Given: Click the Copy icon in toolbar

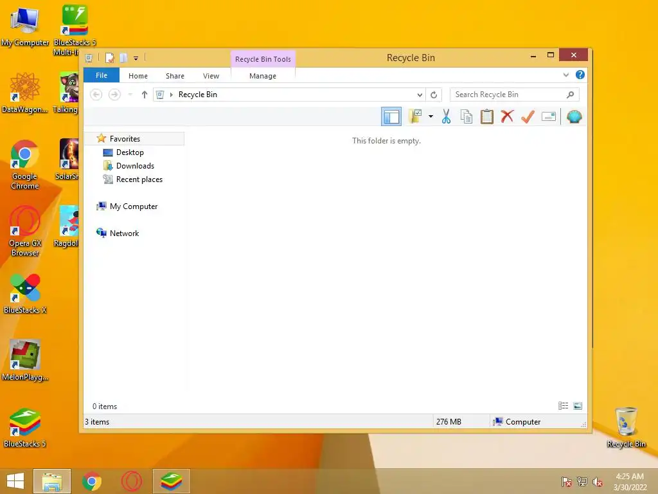Looking at the screenshot, I should pos(467,116).
